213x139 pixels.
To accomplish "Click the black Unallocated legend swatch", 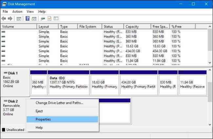I will [4, 129].
